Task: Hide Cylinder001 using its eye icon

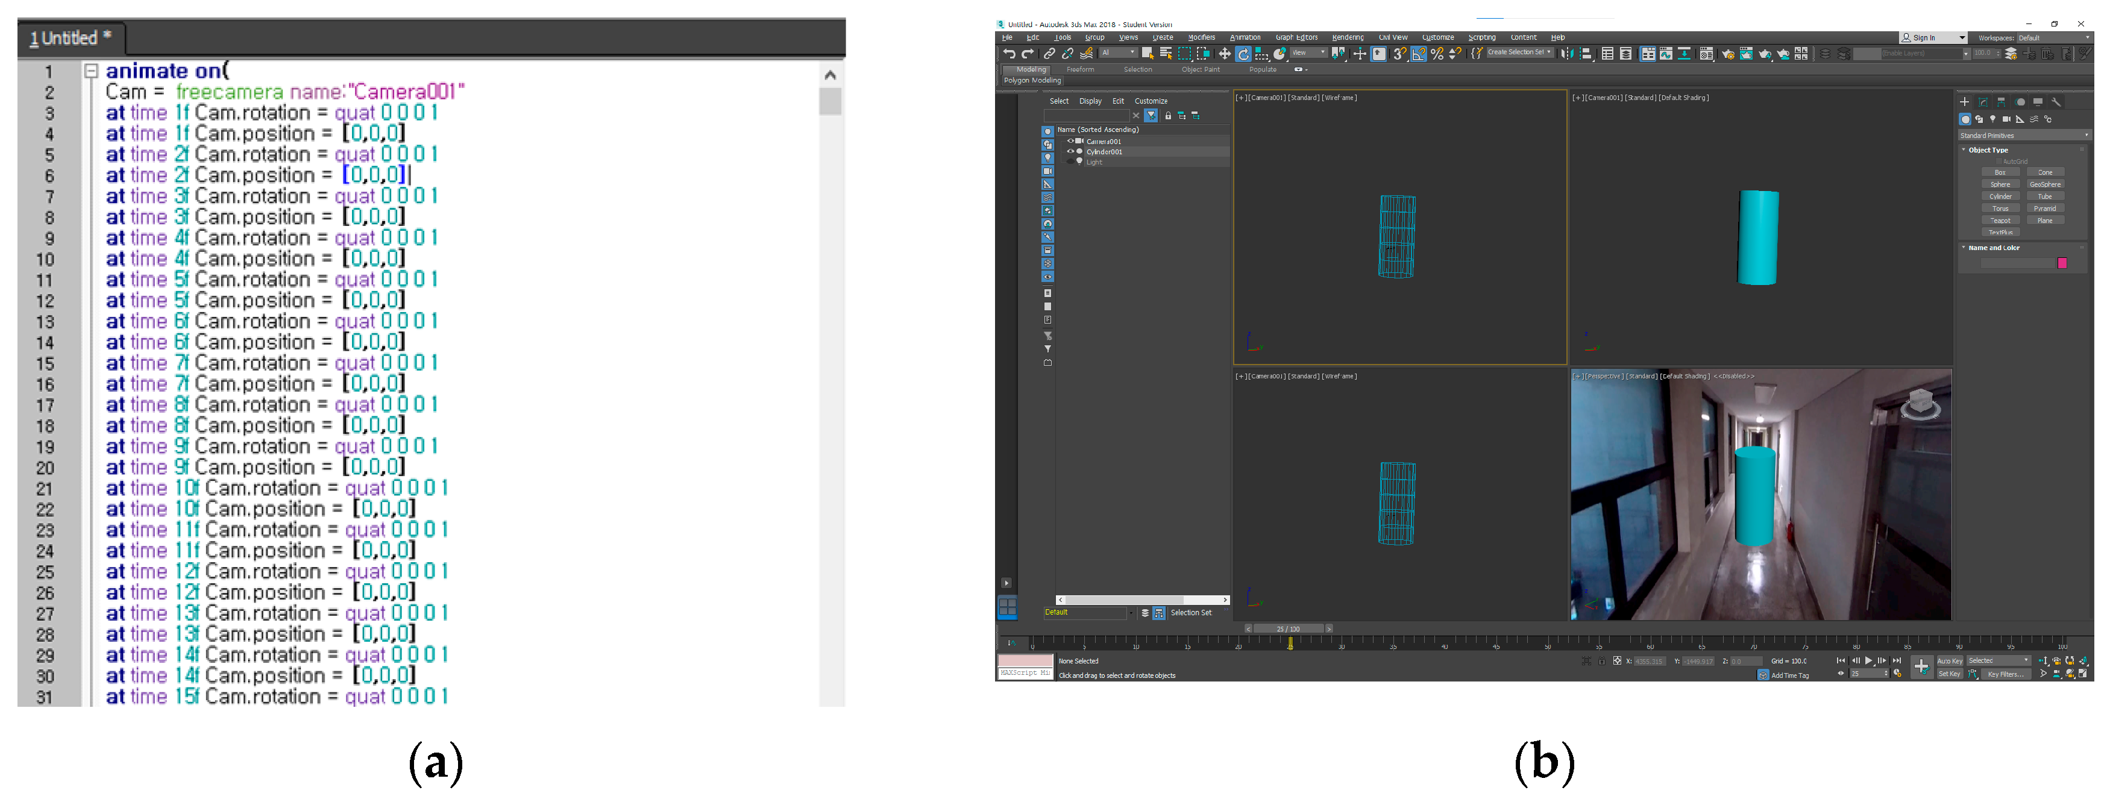Action: (1070, 151)
